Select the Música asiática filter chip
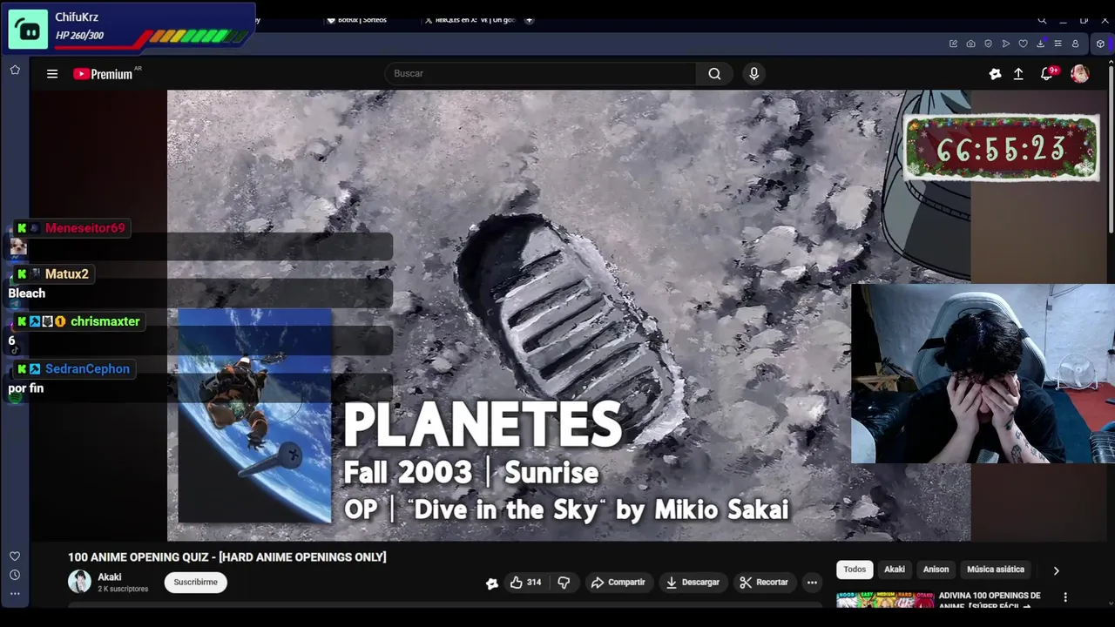 tap(996, 570)
